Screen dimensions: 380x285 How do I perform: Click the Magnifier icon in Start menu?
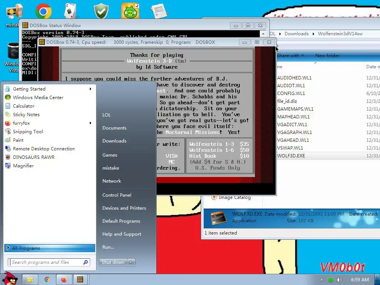click(x=8, y=166)
